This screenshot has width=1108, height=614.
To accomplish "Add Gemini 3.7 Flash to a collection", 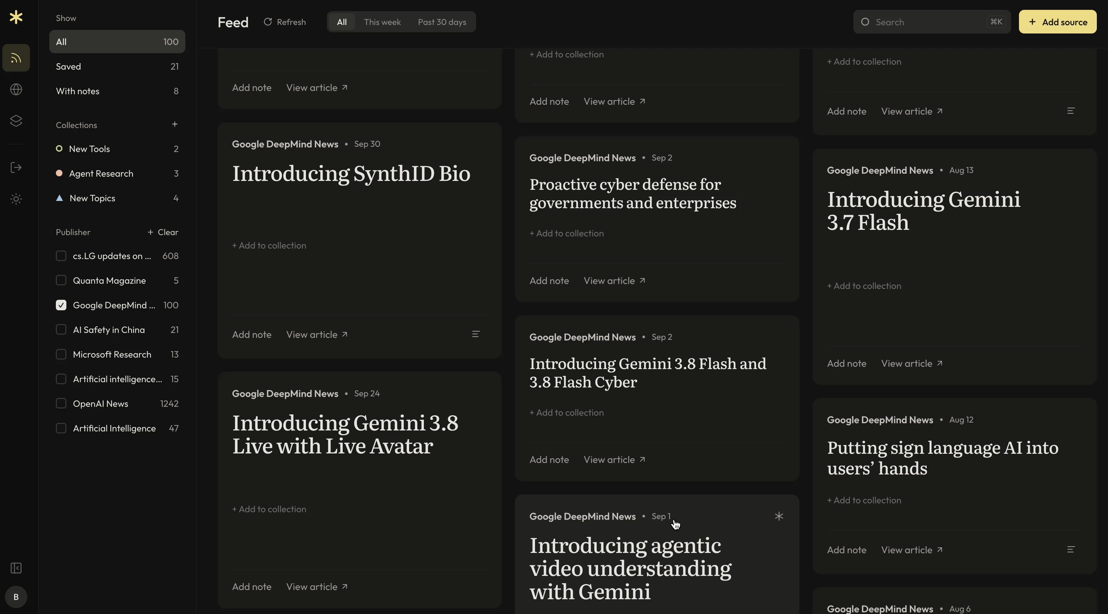I will (864, 286).
